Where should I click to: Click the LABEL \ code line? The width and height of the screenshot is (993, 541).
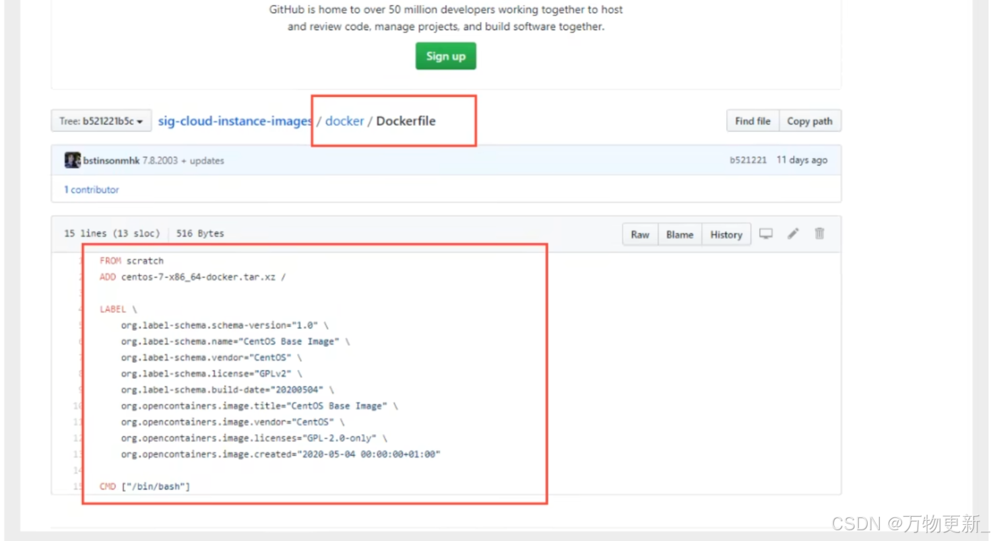pos(119,309)
